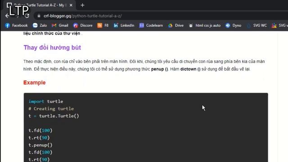This screenshot has width=288, height=162.
Task: Click the bold penup () text
Action: click(x=159, y=69)
